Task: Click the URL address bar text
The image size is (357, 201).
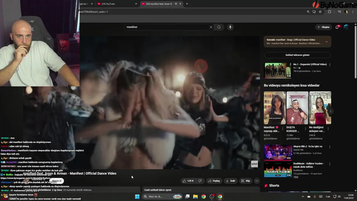Action: coord(94,12)
